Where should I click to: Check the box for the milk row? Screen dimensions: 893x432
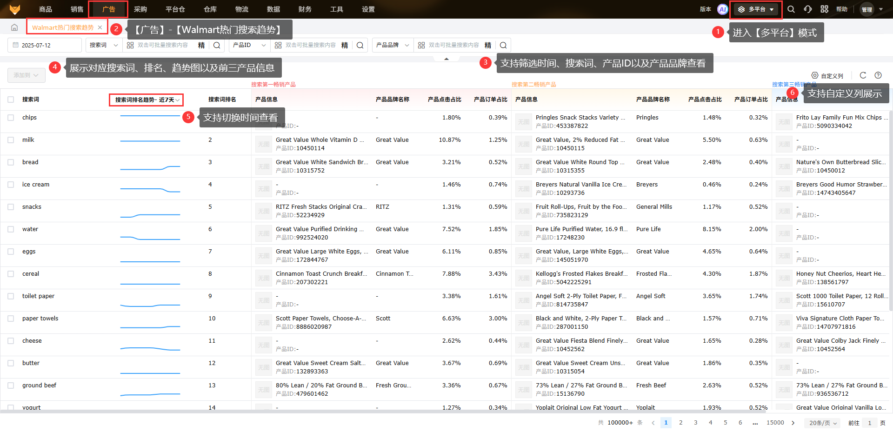point(11,140)
